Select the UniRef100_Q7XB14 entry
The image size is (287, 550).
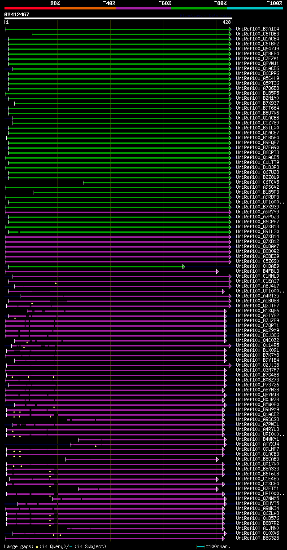257,236
